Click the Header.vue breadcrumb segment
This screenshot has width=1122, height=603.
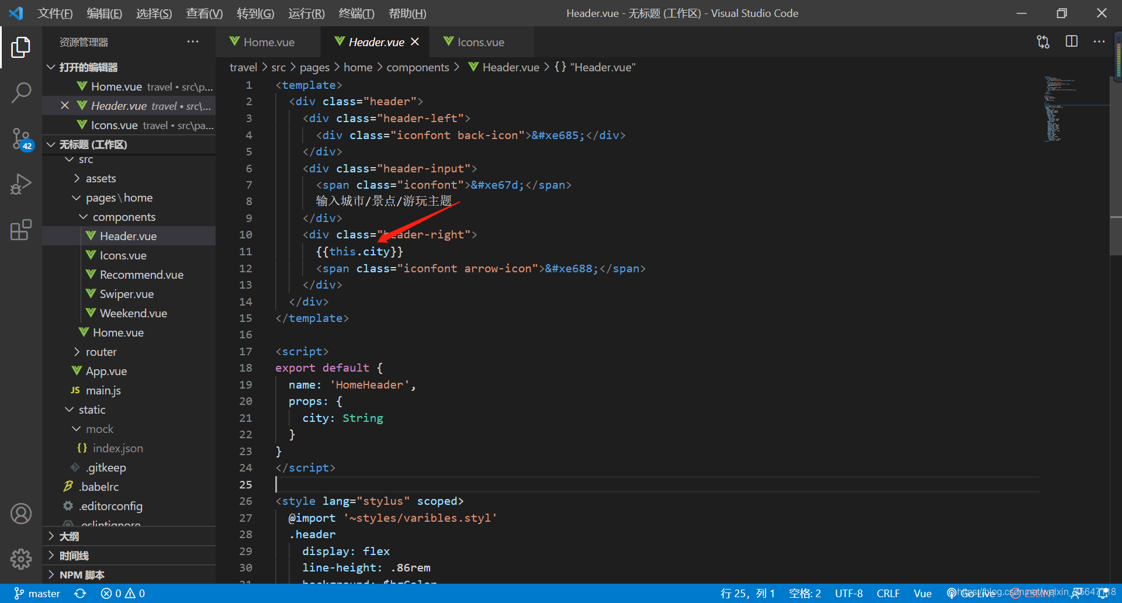click(x=504, y=67)
